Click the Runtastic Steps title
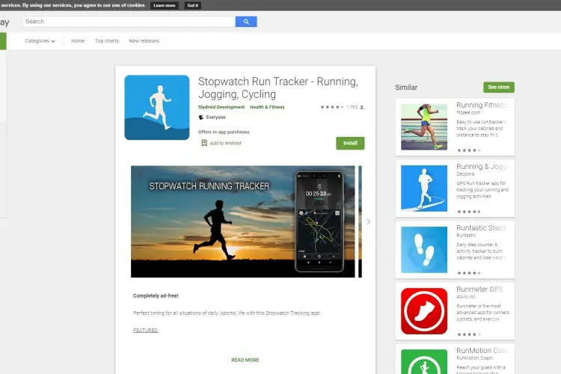The width and height of the screenshot is (561, 374). pyautogui.click(x=481, y=228)
